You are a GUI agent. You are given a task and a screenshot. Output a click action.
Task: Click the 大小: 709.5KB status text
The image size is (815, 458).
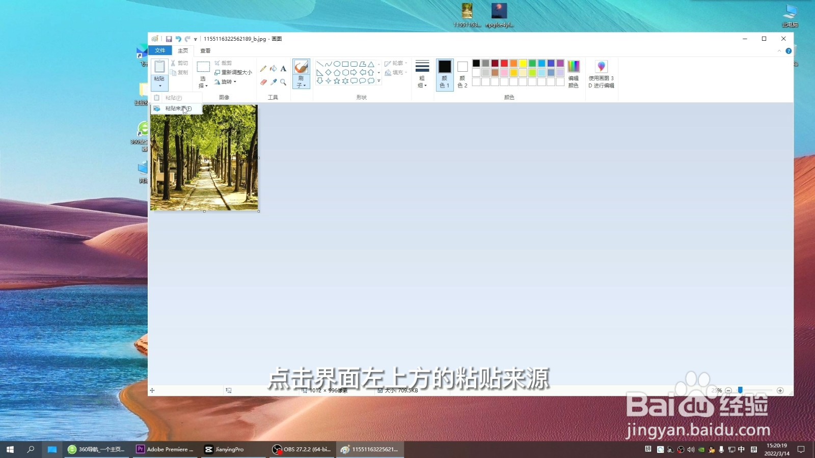tap(401, 390)
